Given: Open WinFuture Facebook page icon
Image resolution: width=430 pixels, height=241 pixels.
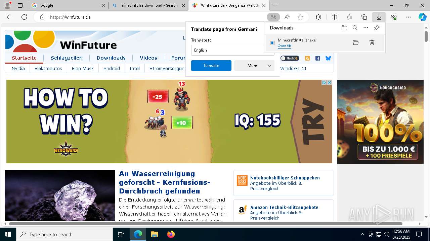Looking at the screenshot, I should [x=318, y=58].
